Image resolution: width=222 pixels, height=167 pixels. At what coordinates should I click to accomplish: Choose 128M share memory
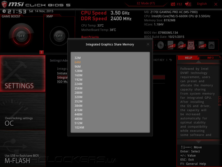(78, 71)
